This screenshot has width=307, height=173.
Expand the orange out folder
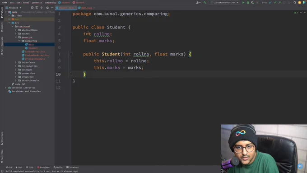9,19
